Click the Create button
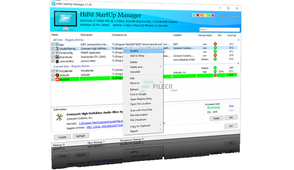 tap(62, 137)
